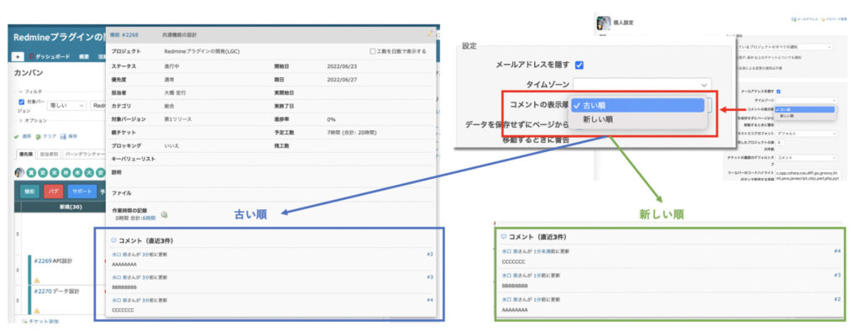Open the 等しい operator dropdown
The image size is (860, 331).
[67, 105]
